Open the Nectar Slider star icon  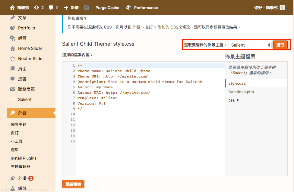(12, 59)
